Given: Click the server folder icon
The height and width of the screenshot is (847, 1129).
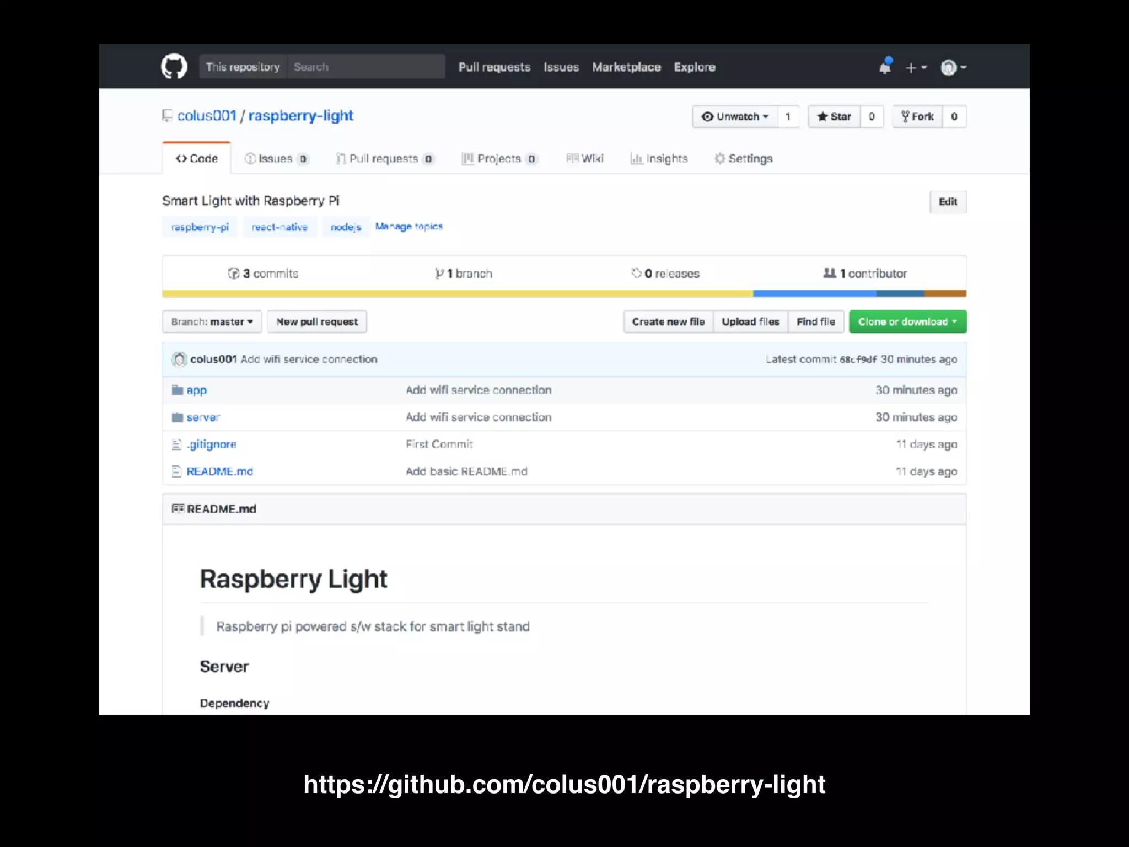Looking at the screenshot, I should 177,417.
